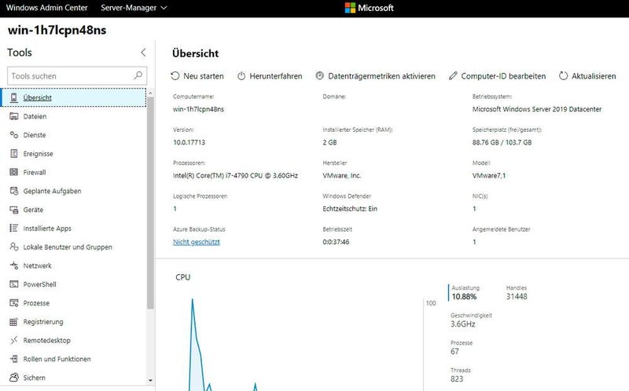The height and width of the screenshot is (391, 629).
Task: Open the Netzwerk tool
Action: (x=74, y=265)
